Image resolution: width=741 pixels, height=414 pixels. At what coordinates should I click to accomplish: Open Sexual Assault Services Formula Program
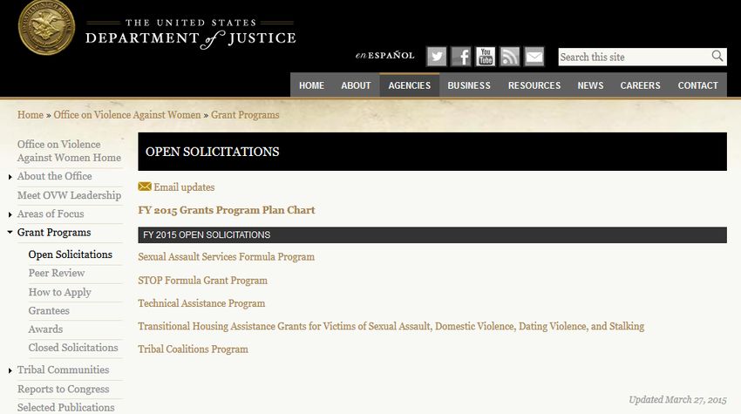[x=226, y=256]
